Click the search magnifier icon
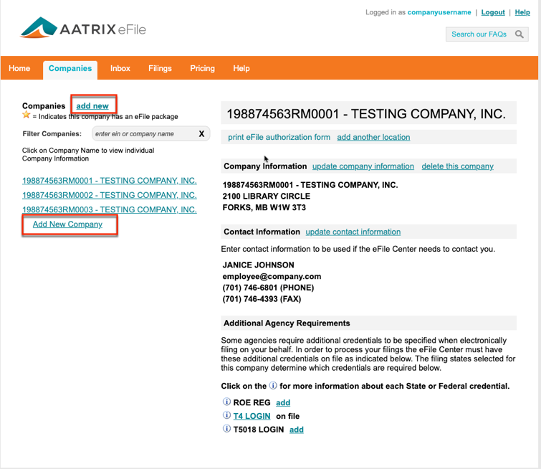The image size is (541, 469). point(520,34)
